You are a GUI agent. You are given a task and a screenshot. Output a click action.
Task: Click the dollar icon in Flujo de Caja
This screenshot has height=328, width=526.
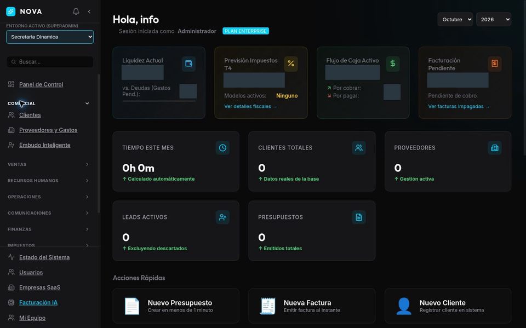pos(393,64)
